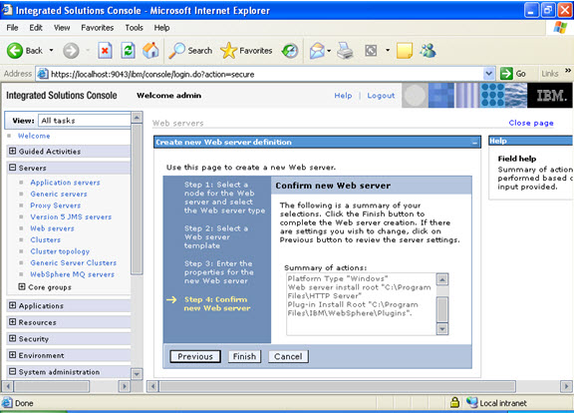574x413 pixels.
Task: Open the Tools menu
Action: (134, 28)
